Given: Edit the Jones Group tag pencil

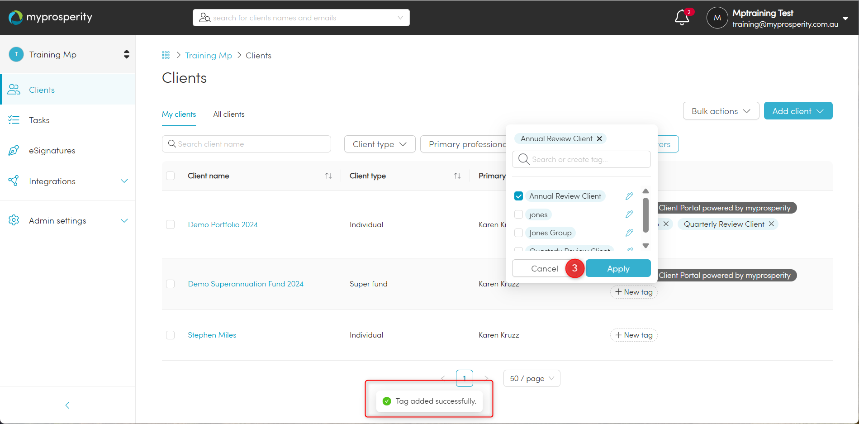Looking at the screenshot, I should pos(629,233).
